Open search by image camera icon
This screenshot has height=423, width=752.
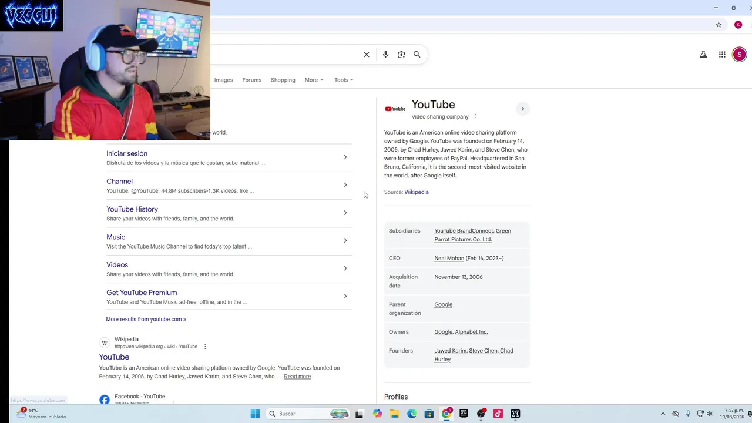[401, 55]
